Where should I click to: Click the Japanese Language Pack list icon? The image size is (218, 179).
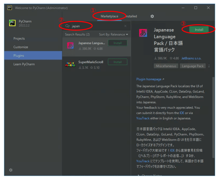70,45
